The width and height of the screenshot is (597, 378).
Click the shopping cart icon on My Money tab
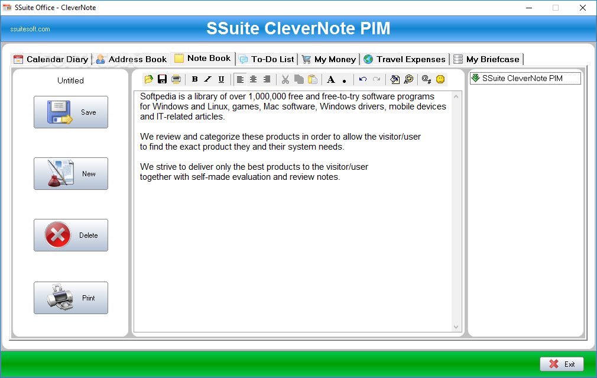306,59
